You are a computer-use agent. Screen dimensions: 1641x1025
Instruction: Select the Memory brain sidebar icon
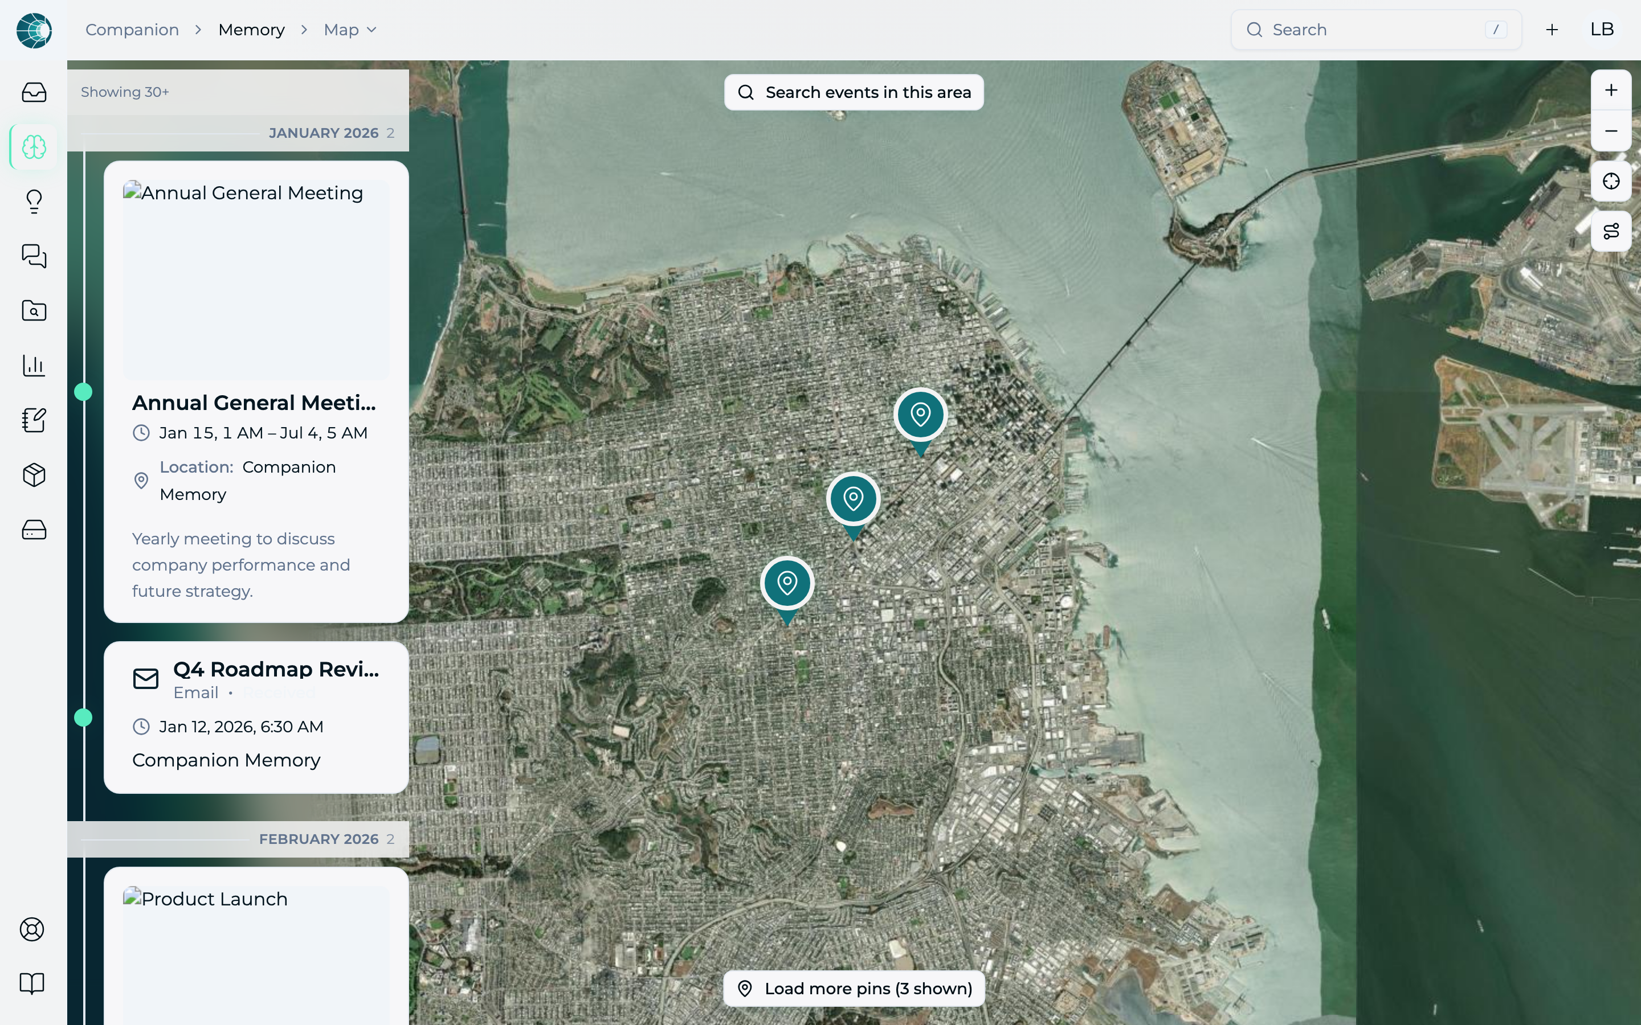(34, 146)
